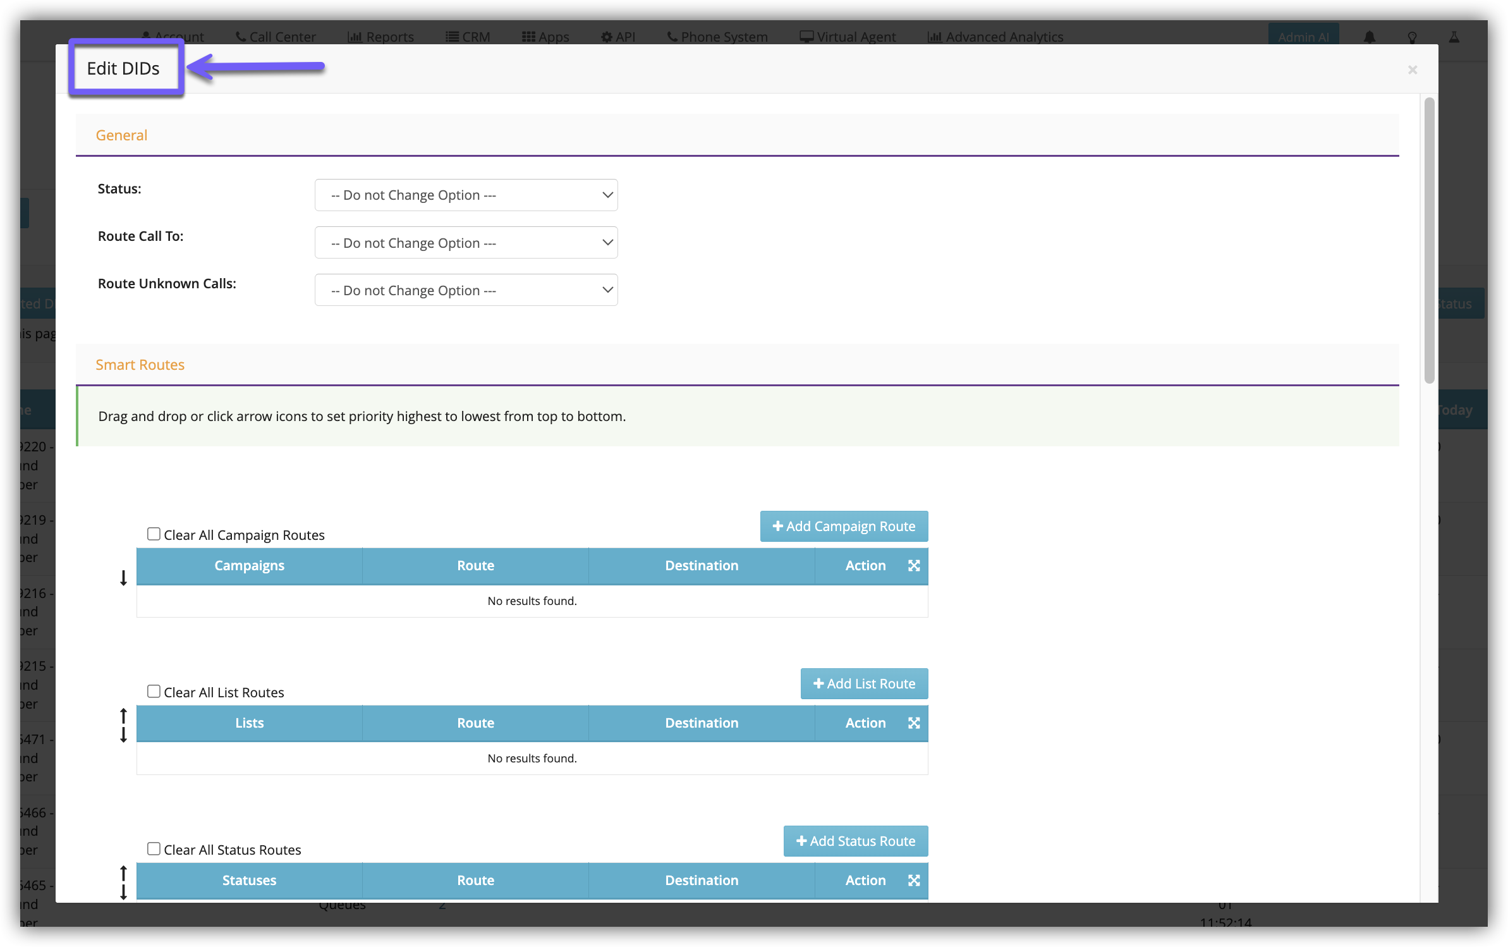
Task: Check Clear All Campaign Routes
Action: [x=154, y=534]
